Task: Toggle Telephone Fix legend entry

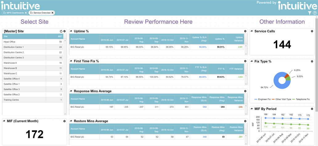Action: pos(301,99)
